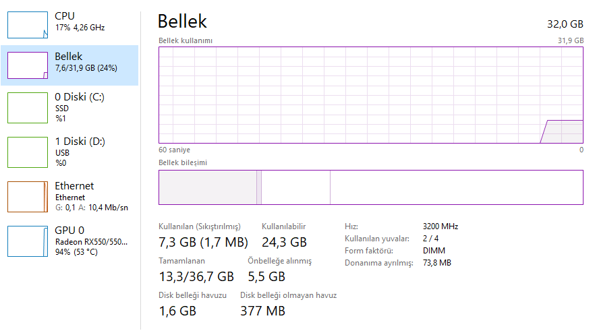
Task: Click the 1 Diski (D:) graph thumbnail
Action: click(28, 152)
